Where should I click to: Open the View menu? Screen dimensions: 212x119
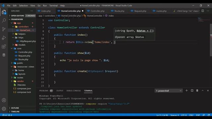(x=32, y=6)
